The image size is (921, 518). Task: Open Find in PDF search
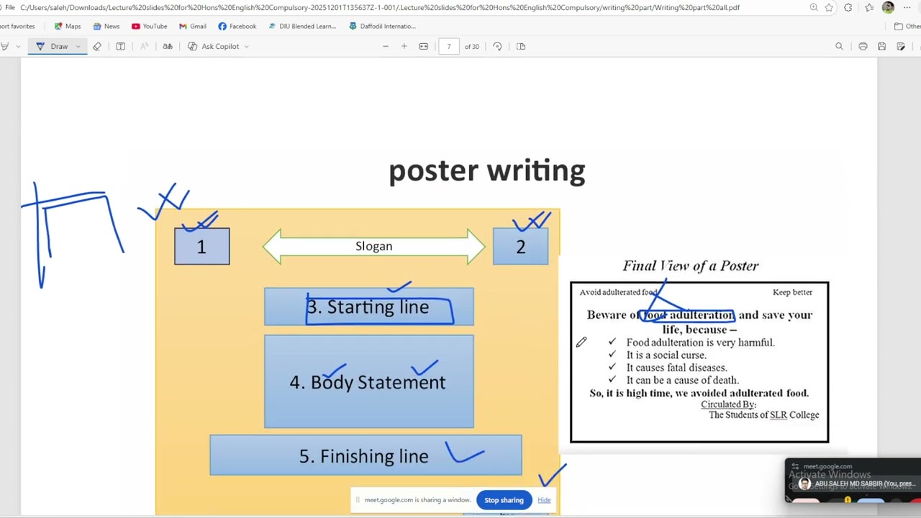tap(839, 46)
